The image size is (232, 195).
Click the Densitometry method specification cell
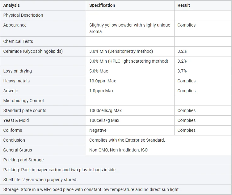[121, 51]
